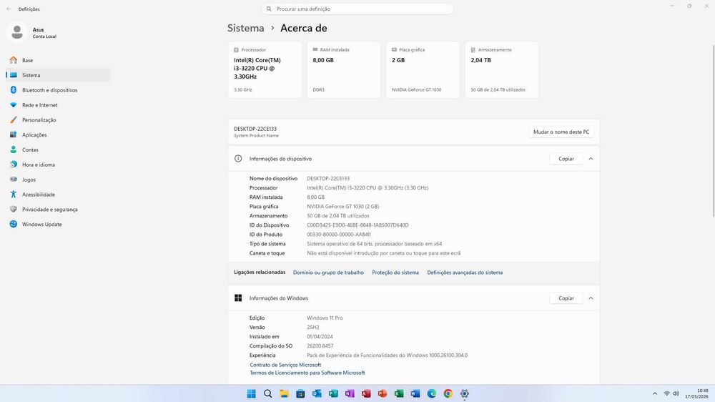Open Aplicações settings
The width and height of the screenshot is (715, 402).
tap(58, 134)
